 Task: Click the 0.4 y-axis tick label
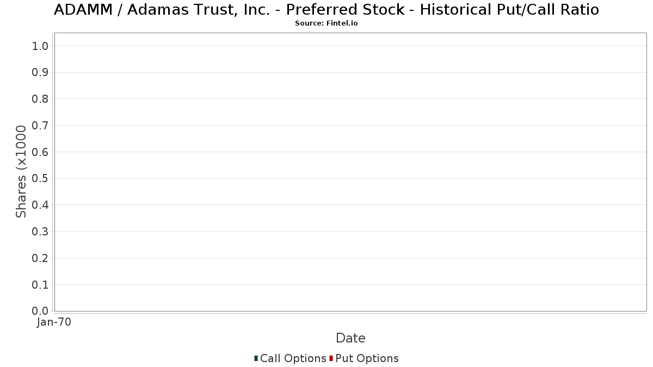click(40, 205)
